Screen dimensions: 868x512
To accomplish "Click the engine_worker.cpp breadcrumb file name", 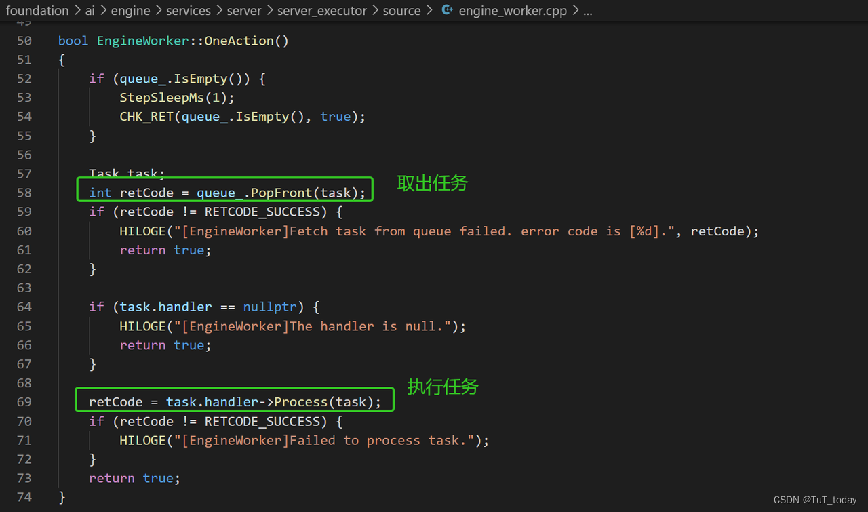I will pos(513,11).
